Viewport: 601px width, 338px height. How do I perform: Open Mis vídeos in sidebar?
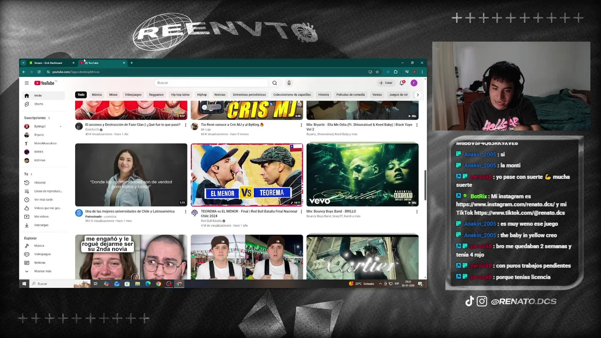pyautogui.click(x=43, y=216)
